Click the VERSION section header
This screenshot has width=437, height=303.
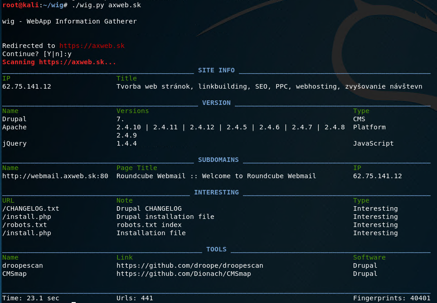pyautogui.click(x=216, y=103)
